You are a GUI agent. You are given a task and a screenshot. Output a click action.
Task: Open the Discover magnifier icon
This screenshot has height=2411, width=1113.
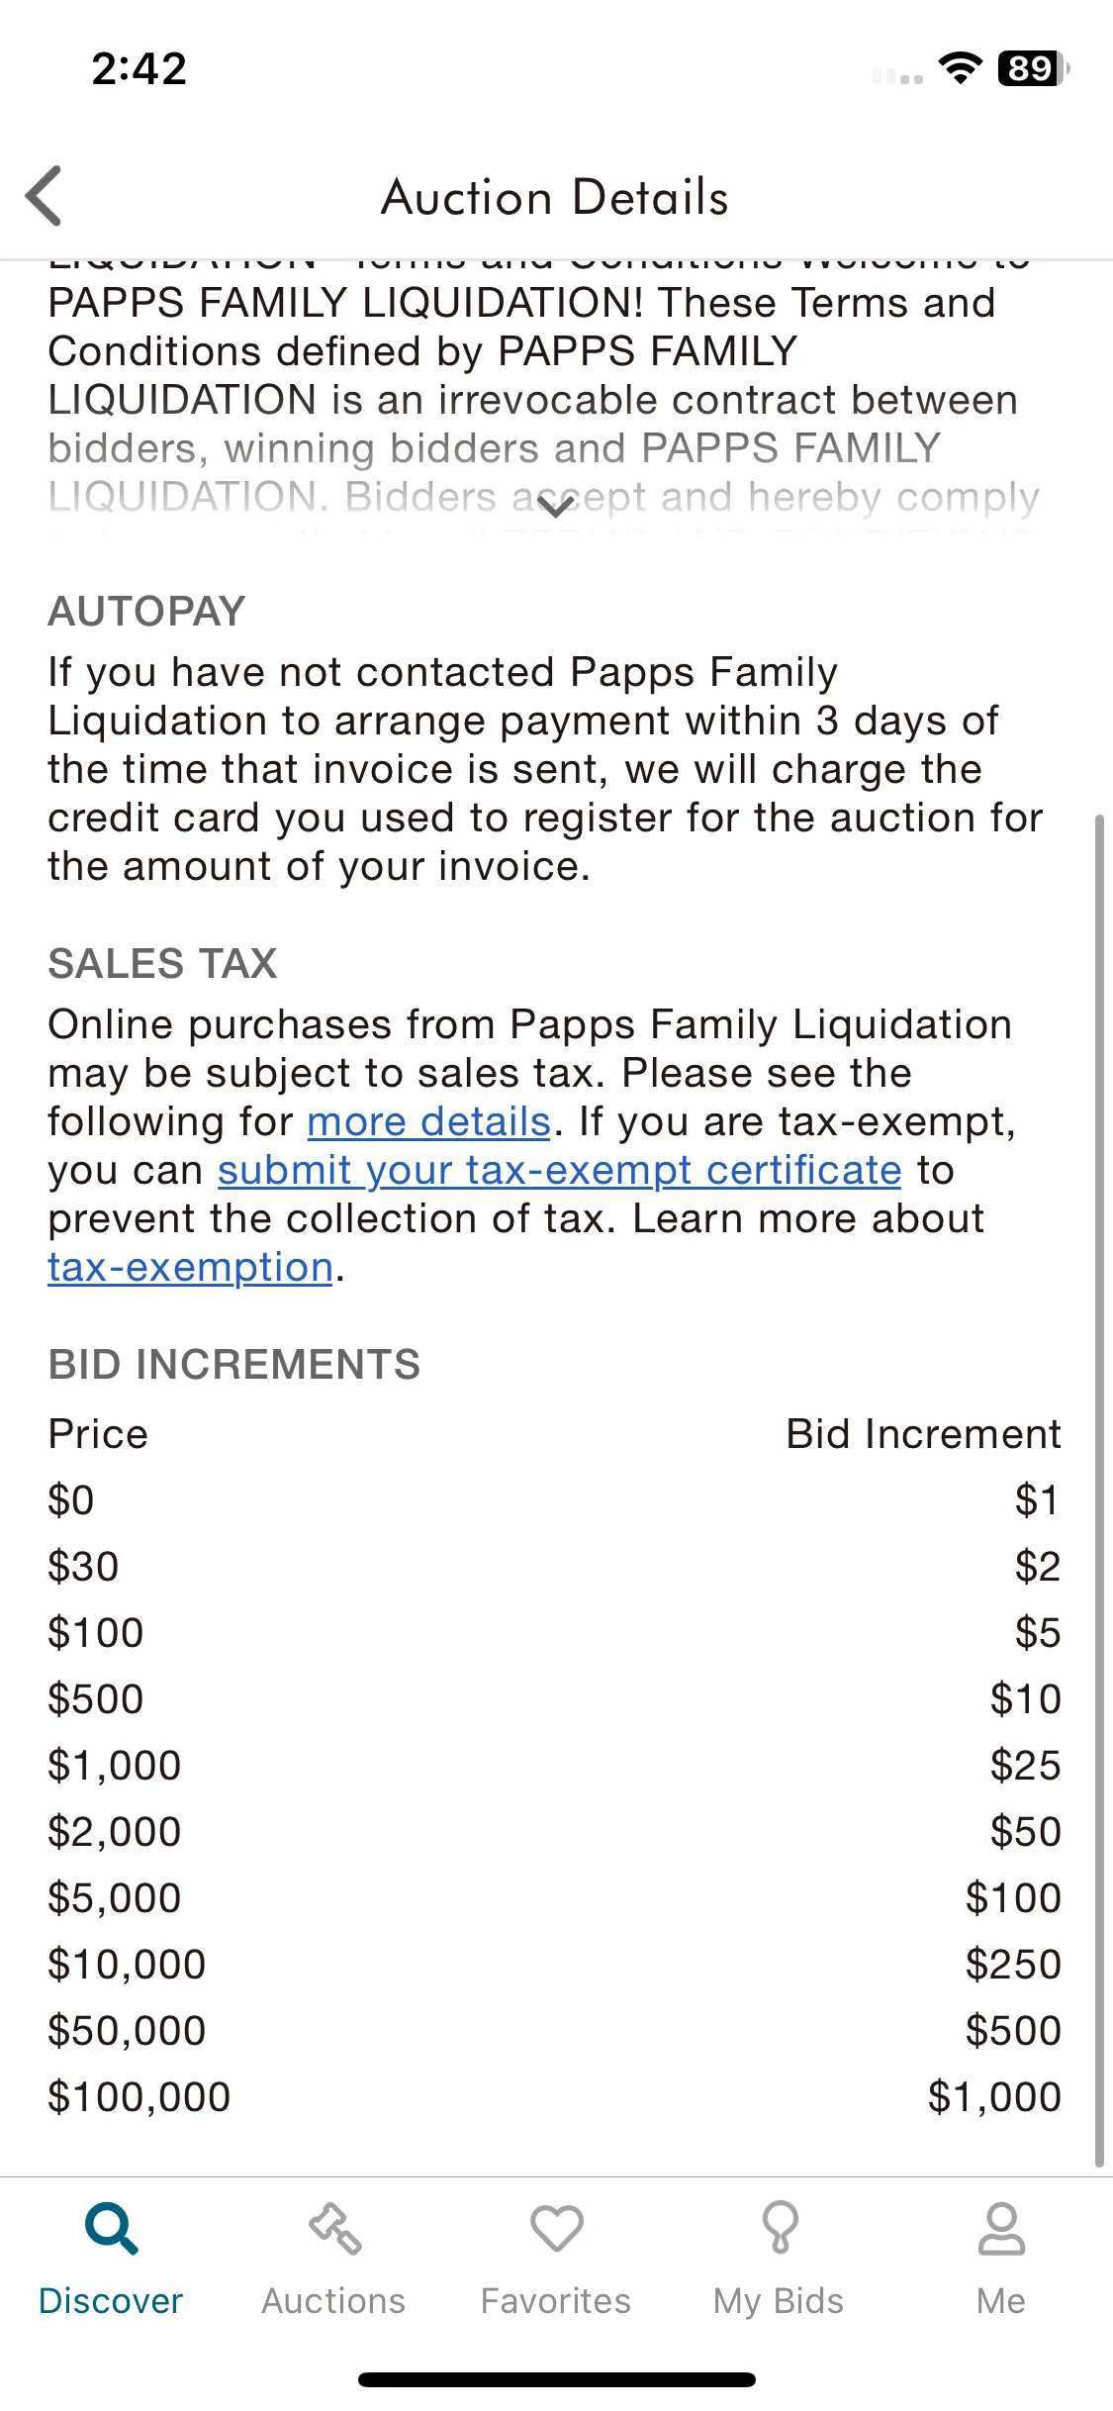click(x=111, y=2228)
